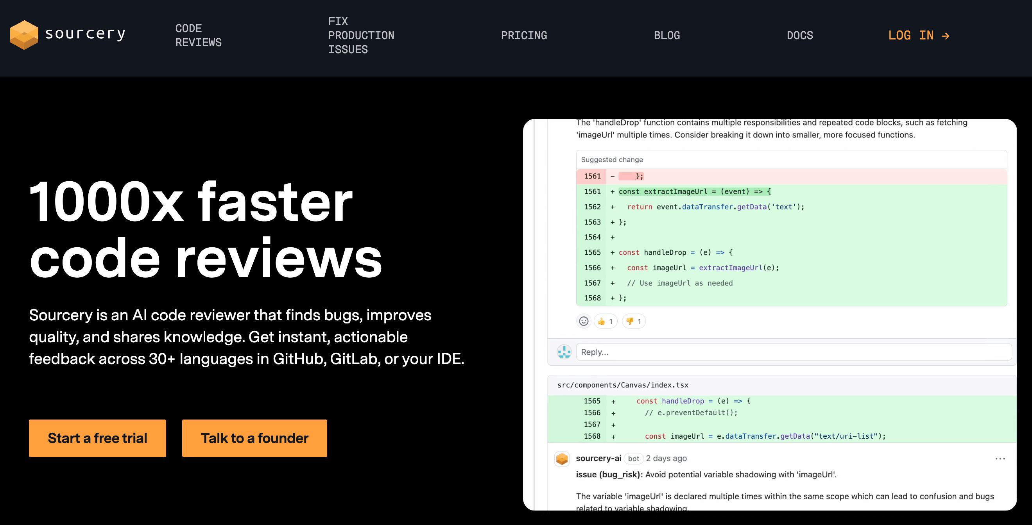The height and width of the screenshot is (525, 1032).
Task: Click the sourcery wordmark in the header
Action: tap(85, 34)
